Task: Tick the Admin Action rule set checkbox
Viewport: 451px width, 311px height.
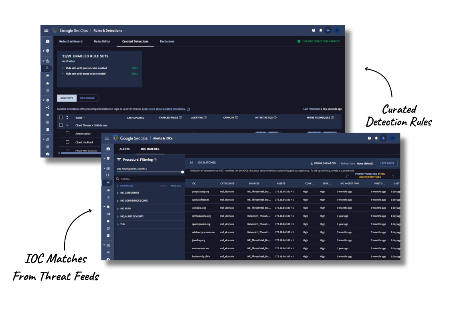Action: (x=67, y=133)
